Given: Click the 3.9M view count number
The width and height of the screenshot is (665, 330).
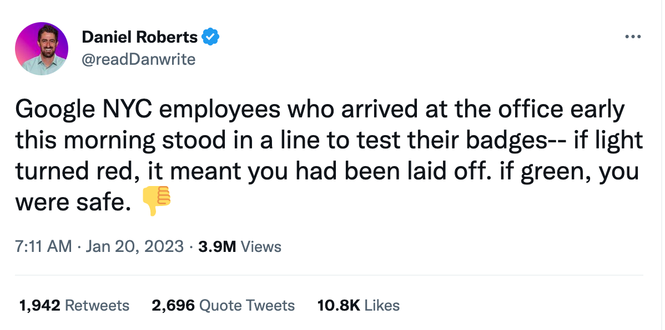Looking at the screenshot, I should pyautogui.click(x=217, y=246).
